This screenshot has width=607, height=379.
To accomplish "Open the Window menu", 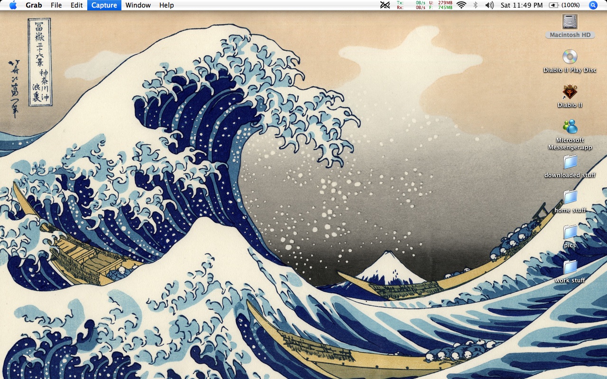I will point(138,5).
